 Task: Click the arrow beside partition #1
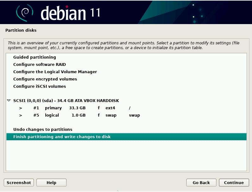click(21, 108)
